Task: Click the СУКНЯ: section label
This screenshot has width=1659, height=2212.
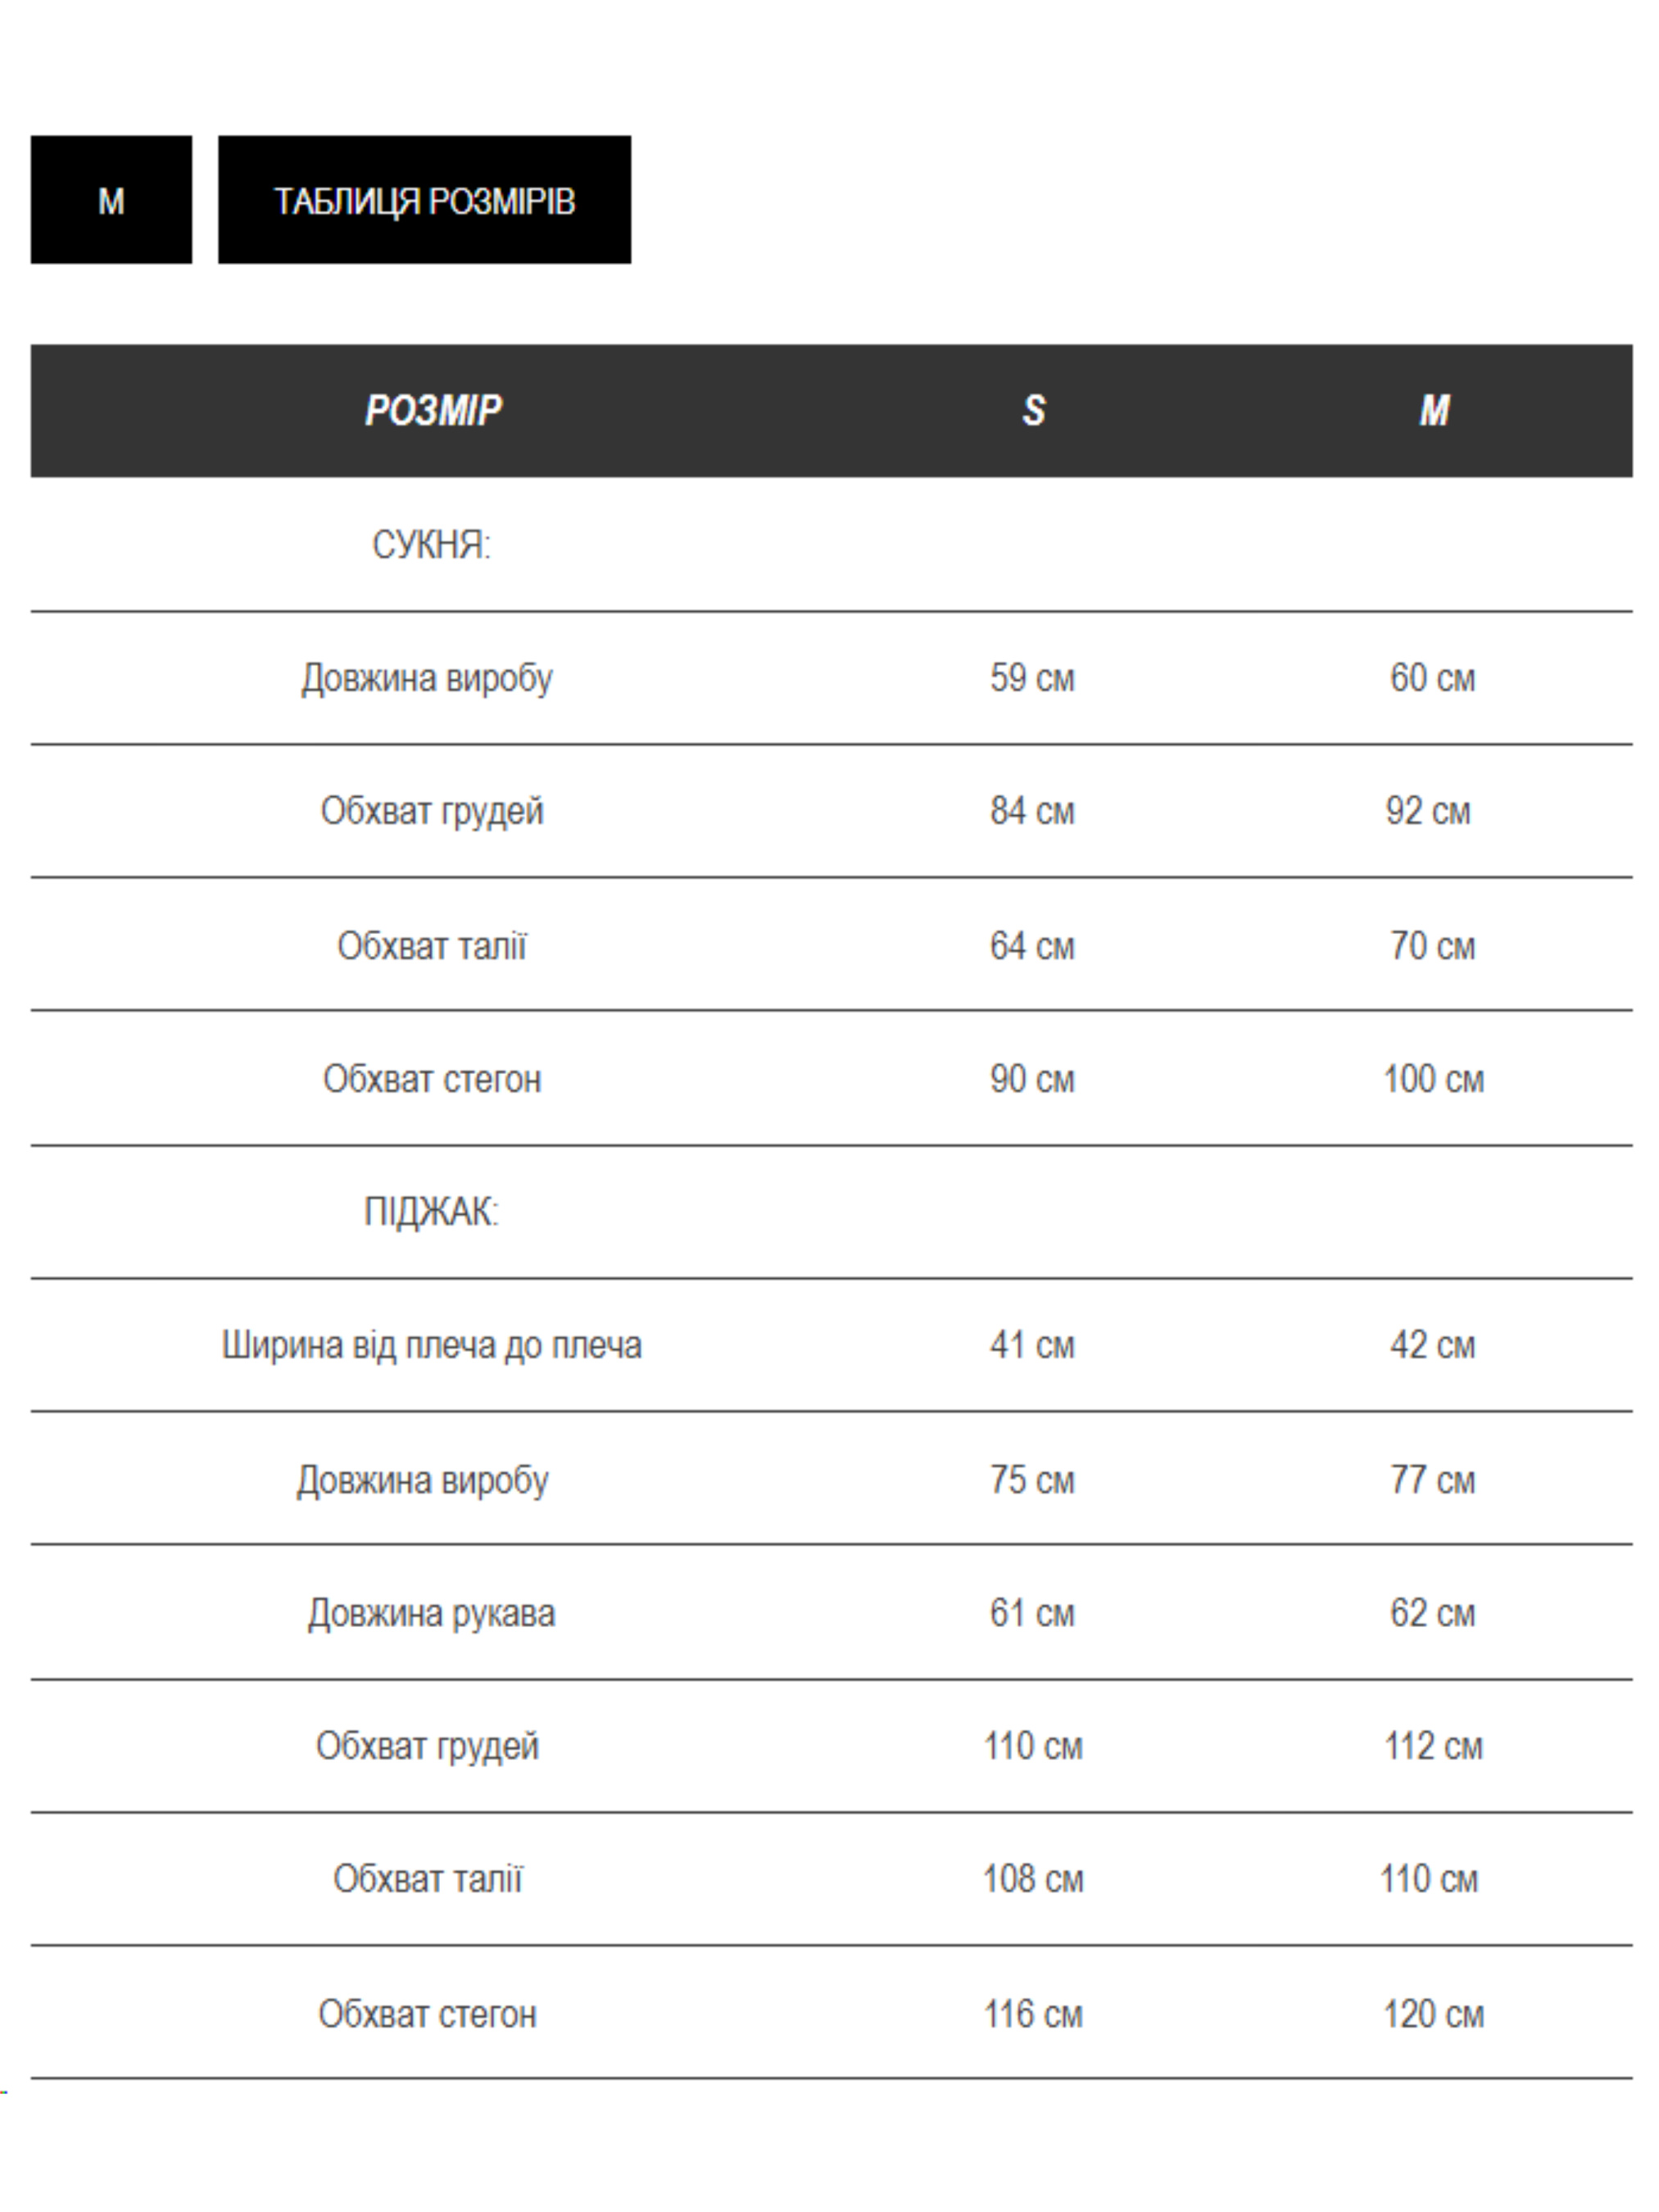Action: (431, 545)
